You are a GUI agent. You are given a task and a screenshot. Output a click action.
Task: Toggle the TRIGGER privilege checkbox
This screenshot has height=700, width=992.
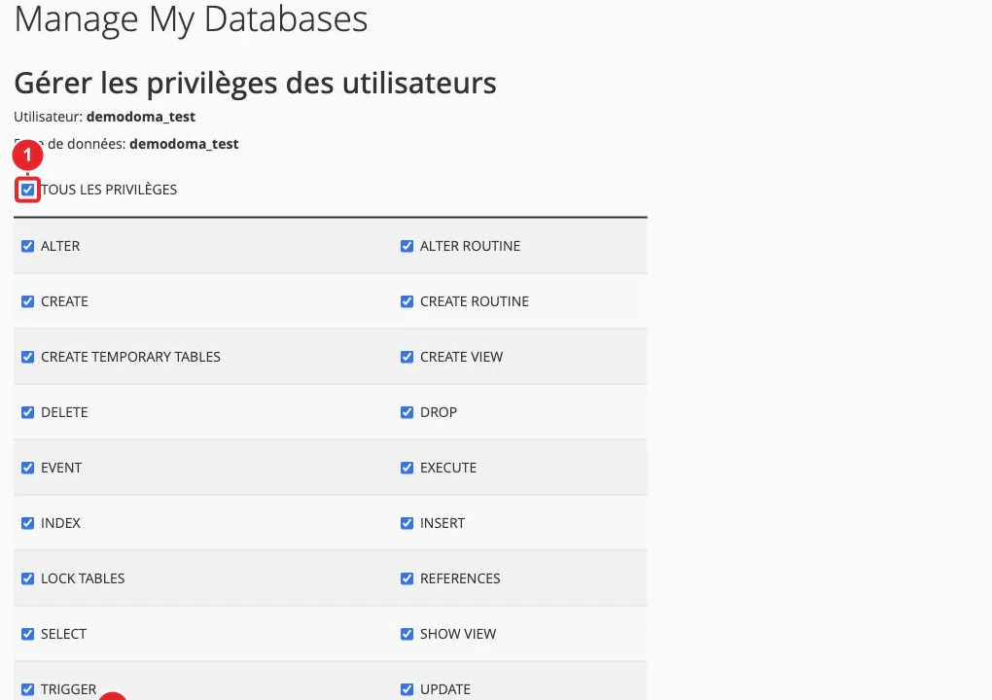pyautogui.click(x=28, y=689)
